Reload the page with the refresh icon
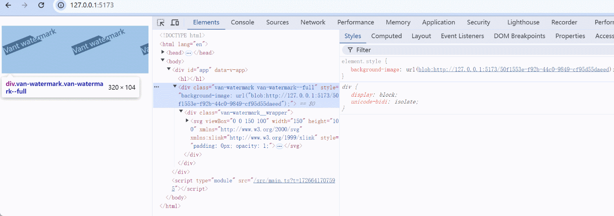Image resolution: width=614 pixels, height=216 pixels. click(41, 5)
